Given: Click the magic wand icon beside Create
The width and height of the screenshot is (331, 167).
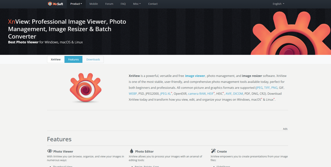Looking at the screenshot, I should pyautogui.click(x=213, y=151).
